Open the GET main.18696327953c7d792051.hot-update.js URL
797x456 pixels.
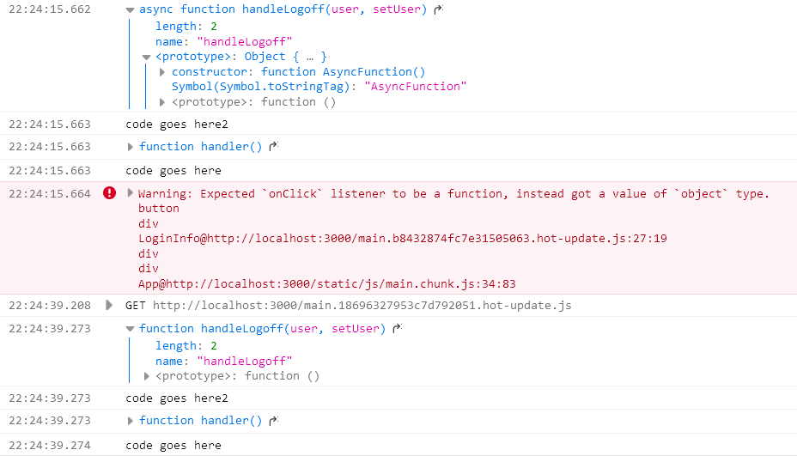(362, 306)
